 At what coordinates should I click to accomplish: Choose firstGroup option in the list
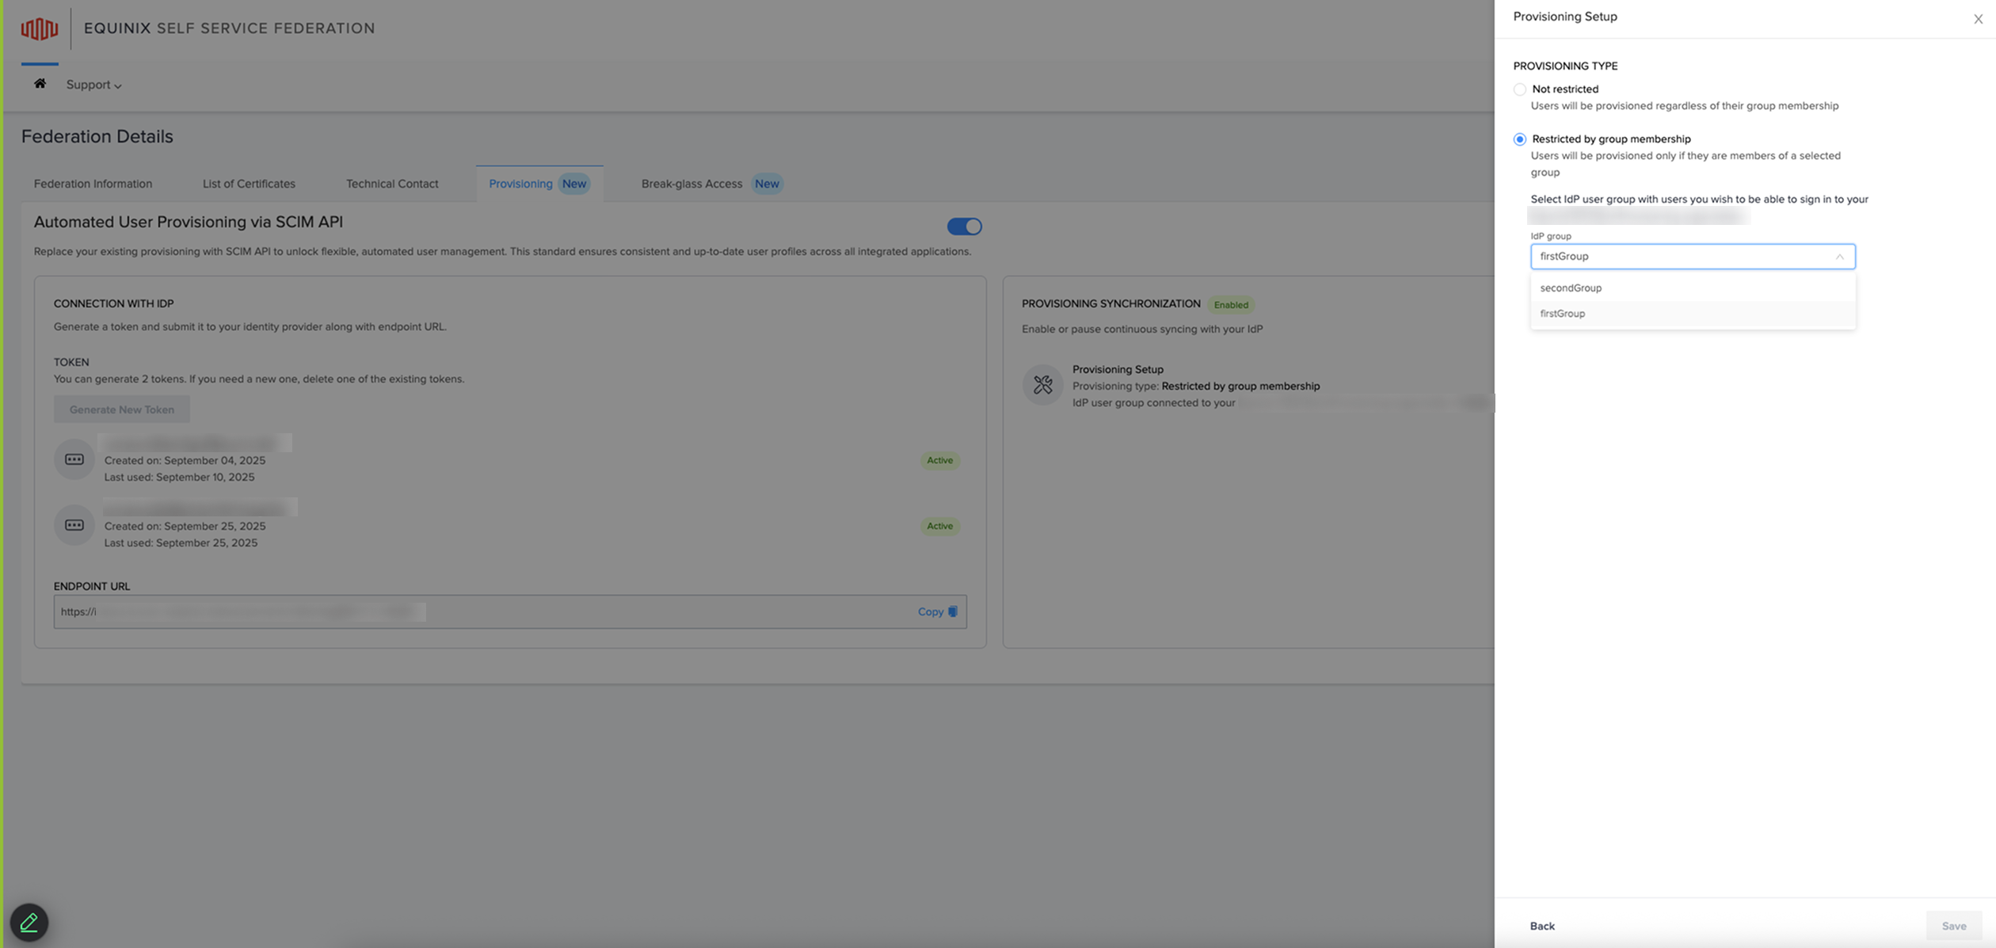(x=1562, y=314)
